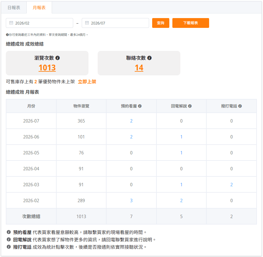Click info icon before the query period note
The image size is (263, 257).
click(x=7, y=35)
